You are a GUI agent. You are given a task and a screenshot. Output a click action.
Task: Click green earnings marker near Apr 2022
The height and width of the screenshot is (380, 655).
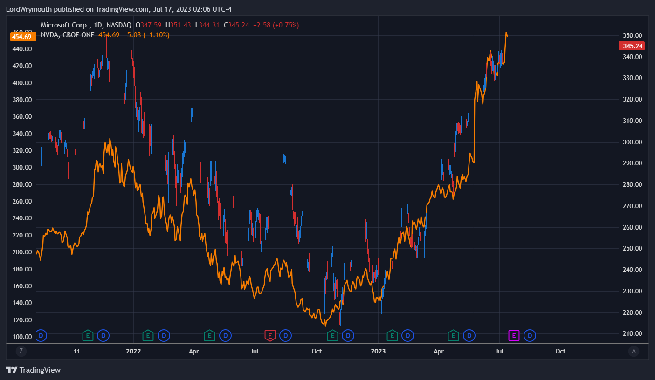[x=209, y=335]
